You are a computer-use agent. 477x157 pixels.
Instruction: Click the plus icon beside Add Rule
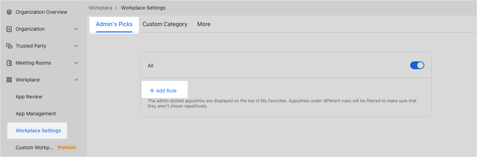click(x=152, y=91)
